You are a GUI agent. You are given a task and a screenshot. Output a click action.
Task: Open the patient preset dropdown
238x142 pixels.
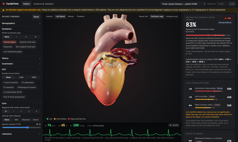click(183, 4)
